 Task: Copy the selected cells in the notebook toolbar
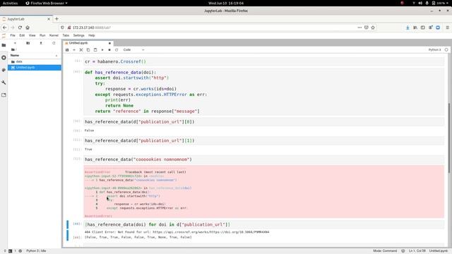[x=88, y=50]
